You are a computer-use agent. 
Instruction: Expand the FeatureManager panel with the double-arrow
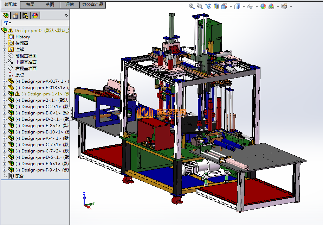66,15
